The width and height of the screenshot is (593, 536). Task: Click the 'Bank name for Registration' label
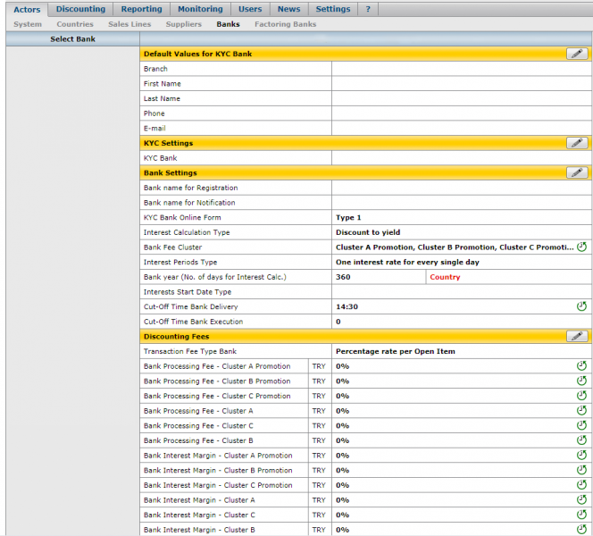[x=190, y=188]
